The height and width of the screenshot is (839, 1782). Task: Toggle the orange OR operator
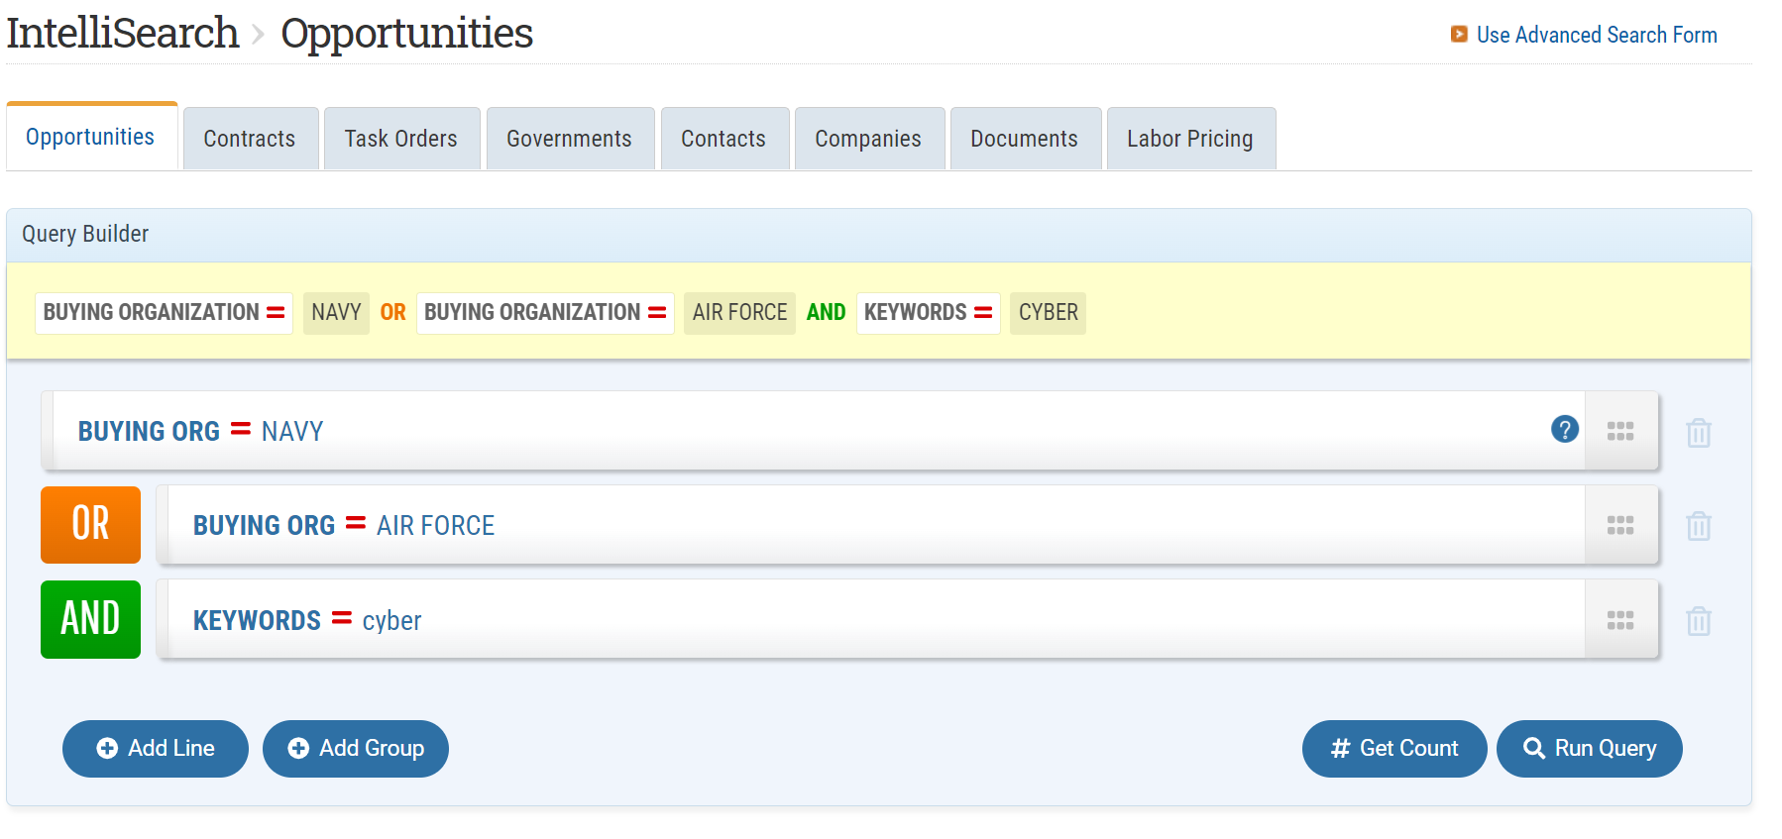90,524
